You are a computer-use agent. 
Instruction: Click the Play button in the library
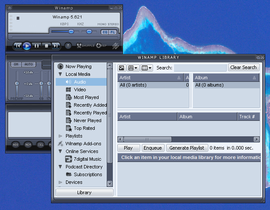[x=129, y=148]
